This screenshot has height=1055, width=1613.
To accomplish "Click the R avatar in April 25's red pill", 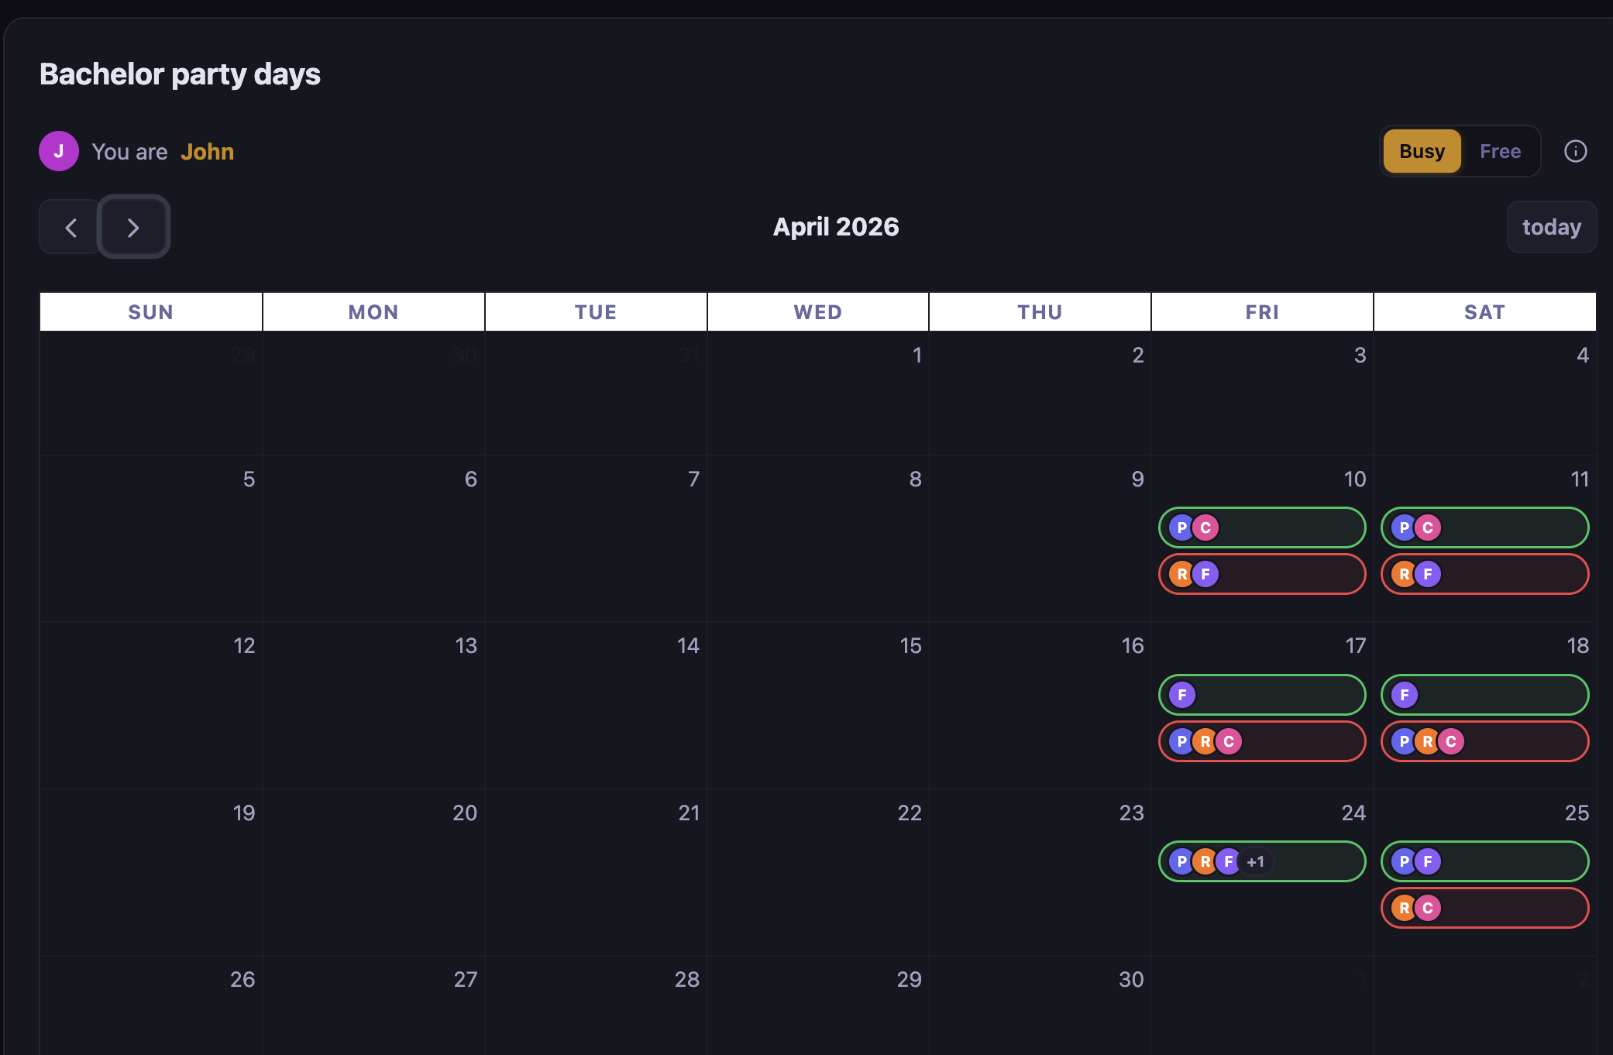I will (1405, 908).
